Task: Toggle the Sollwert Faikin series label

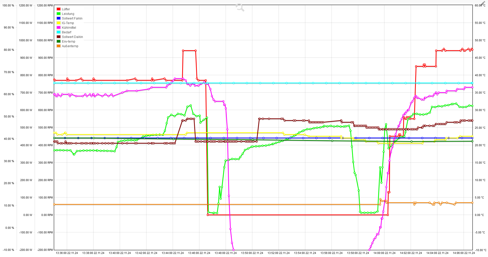Action: point(72,18)
